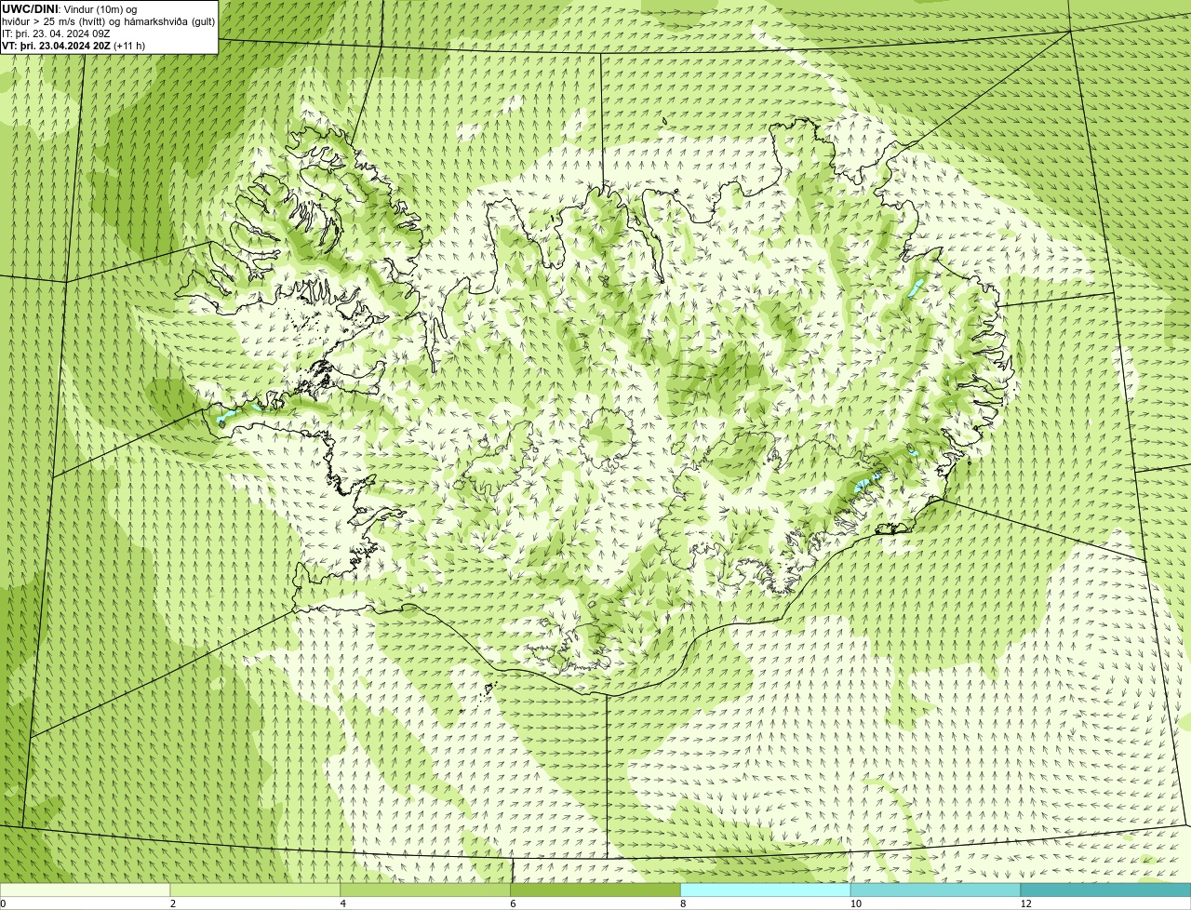The width and height of the screenshot is (1191, 910).
Task: Click the light green 2–4 legend swatch
Action: 255,890
